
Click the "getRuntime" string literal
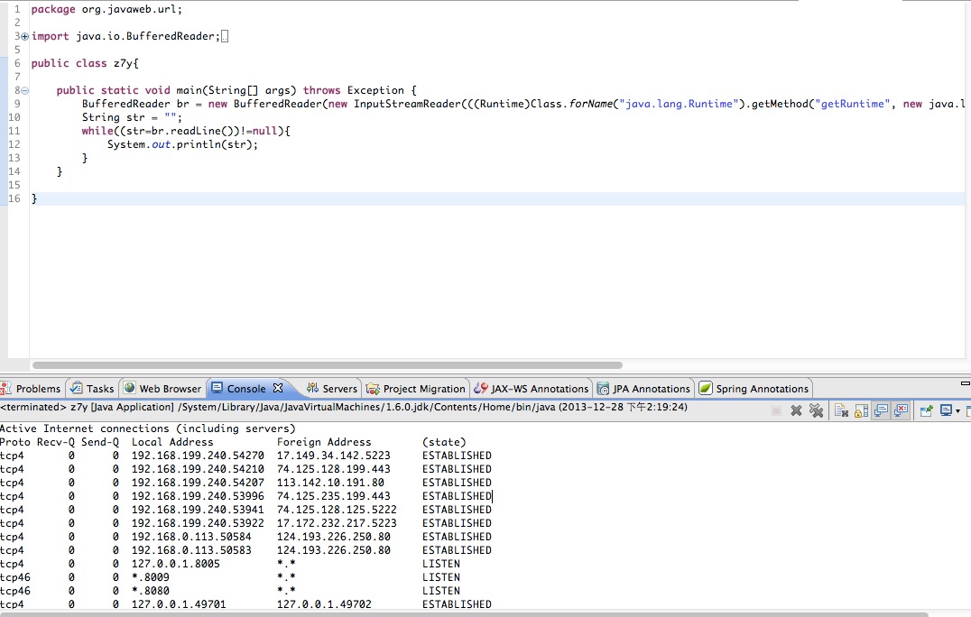click(x=852, y=104)
